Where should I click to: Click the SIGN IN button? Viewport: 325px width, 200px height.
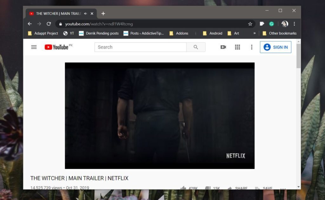coord(275,47)
